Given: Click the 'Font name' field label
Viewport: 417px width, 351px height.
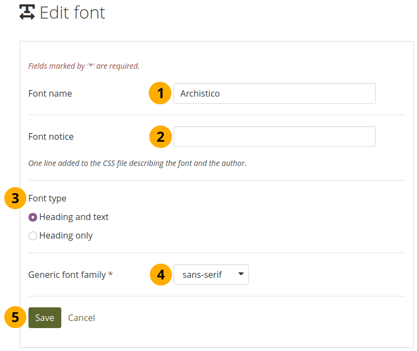Looking at the screenshot, I should tap(50, 93).
